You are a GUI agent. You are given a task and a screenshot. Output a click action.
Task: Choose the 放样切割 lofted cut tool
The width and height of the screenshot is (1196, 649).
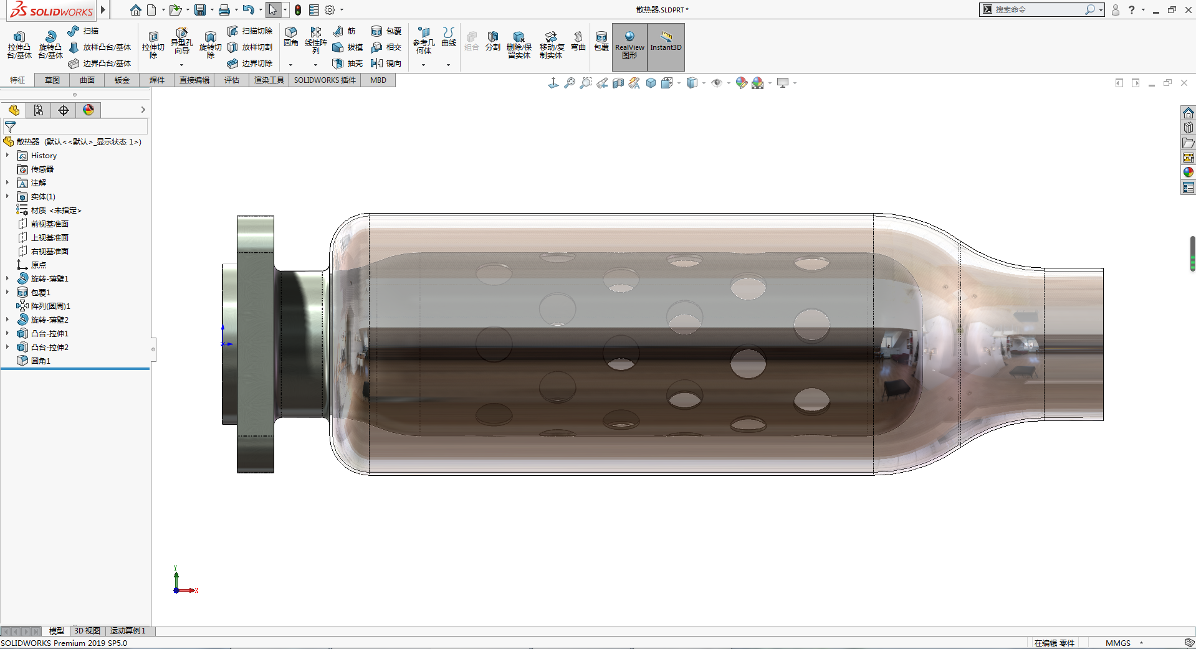250,47
